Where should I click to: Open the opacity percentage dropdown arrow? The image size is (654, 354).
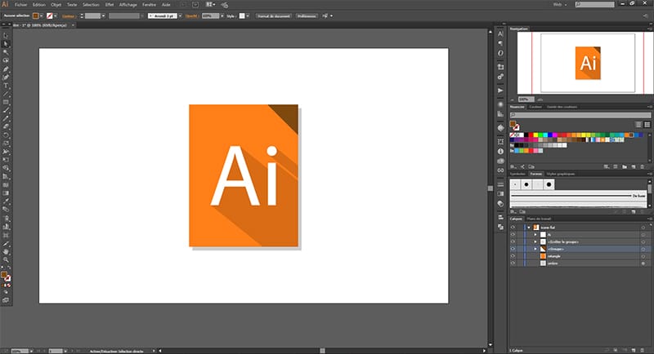coord(222,15)
